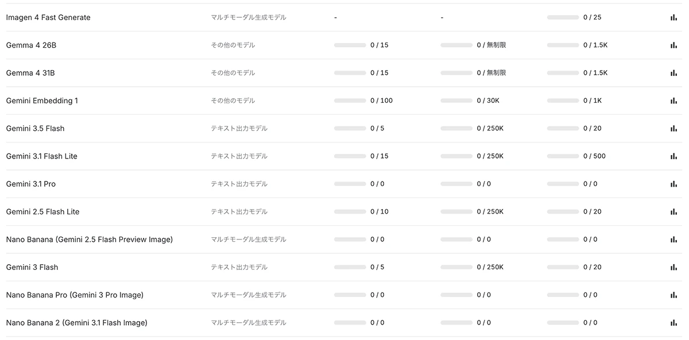Click 0 / 1.5K value in Gemma 4 26B row
Viewport: 689px width, 340px height.
[x=595, y=45]
